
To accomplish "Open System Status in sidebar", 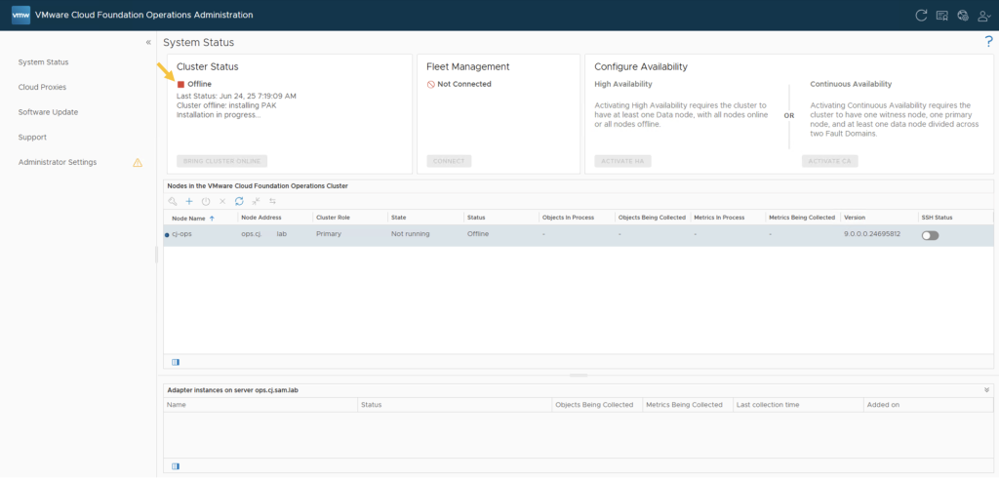I will pyautogui.click(x=43, y=62).
